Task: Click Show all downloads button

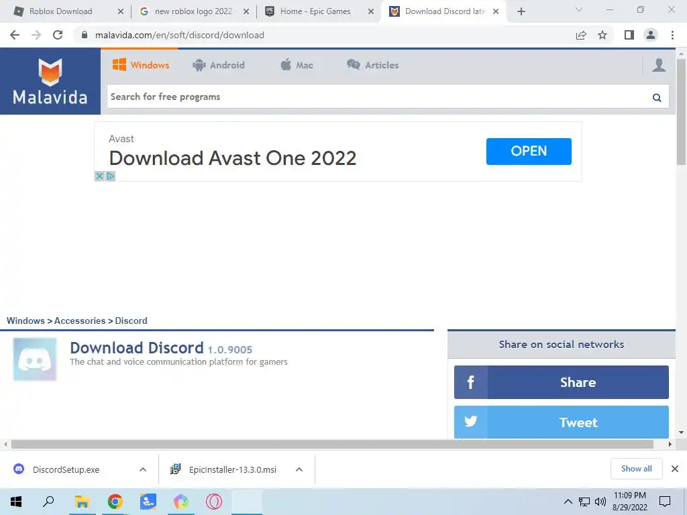Action: pyautogui.click(x=636, y=469)
